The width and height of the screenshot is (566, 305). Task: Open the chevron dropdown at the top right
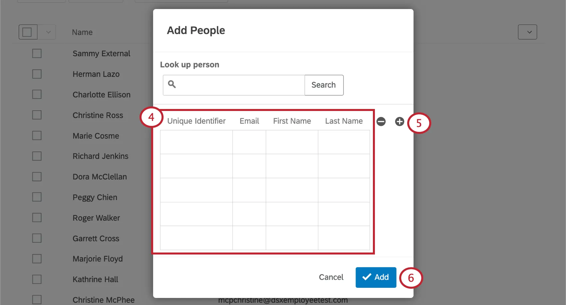click(527, 32)
